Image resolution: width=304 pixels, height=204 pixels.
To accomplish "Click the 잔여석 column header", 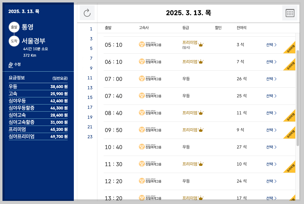I will coord(241,28).
